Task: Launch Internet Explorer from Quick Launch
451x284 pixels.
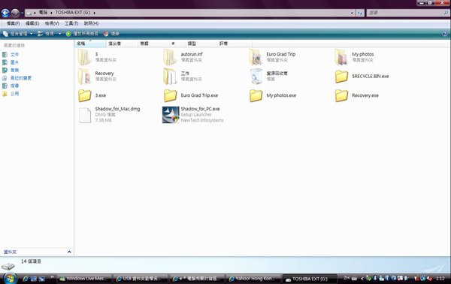Action: 26,279
